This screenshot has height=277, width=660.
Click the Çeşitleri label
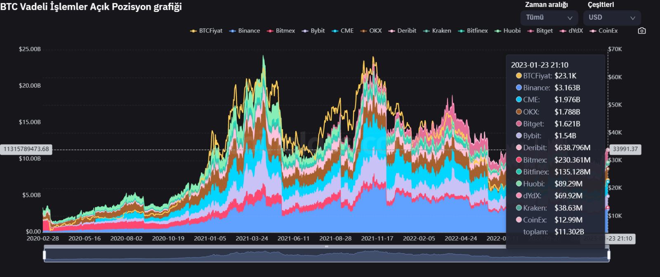[601, 5]
